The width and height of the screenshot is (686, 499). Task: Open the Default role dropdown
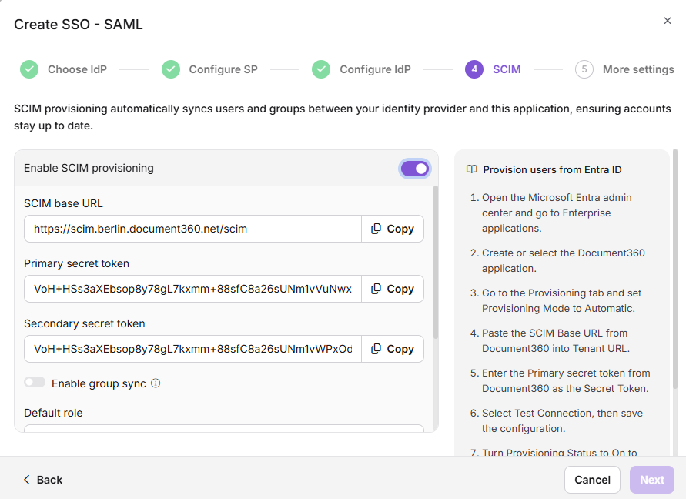point(224,428)
